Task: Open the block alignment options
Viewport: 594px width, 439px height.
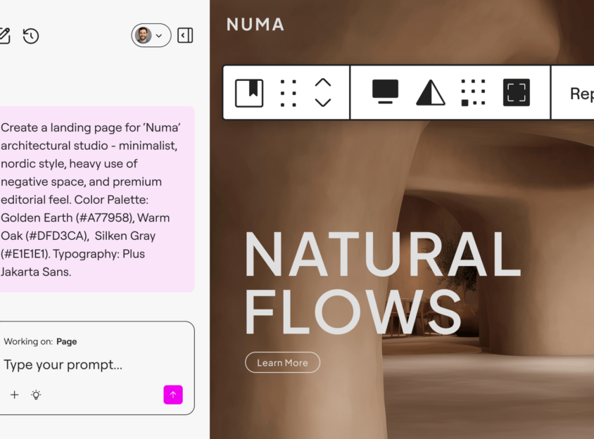Action: pyautogui.click(x=385, y=92)
